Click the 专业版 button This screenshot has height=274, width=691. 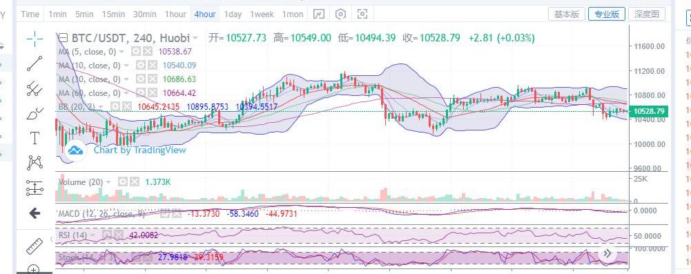coord(606,14)
